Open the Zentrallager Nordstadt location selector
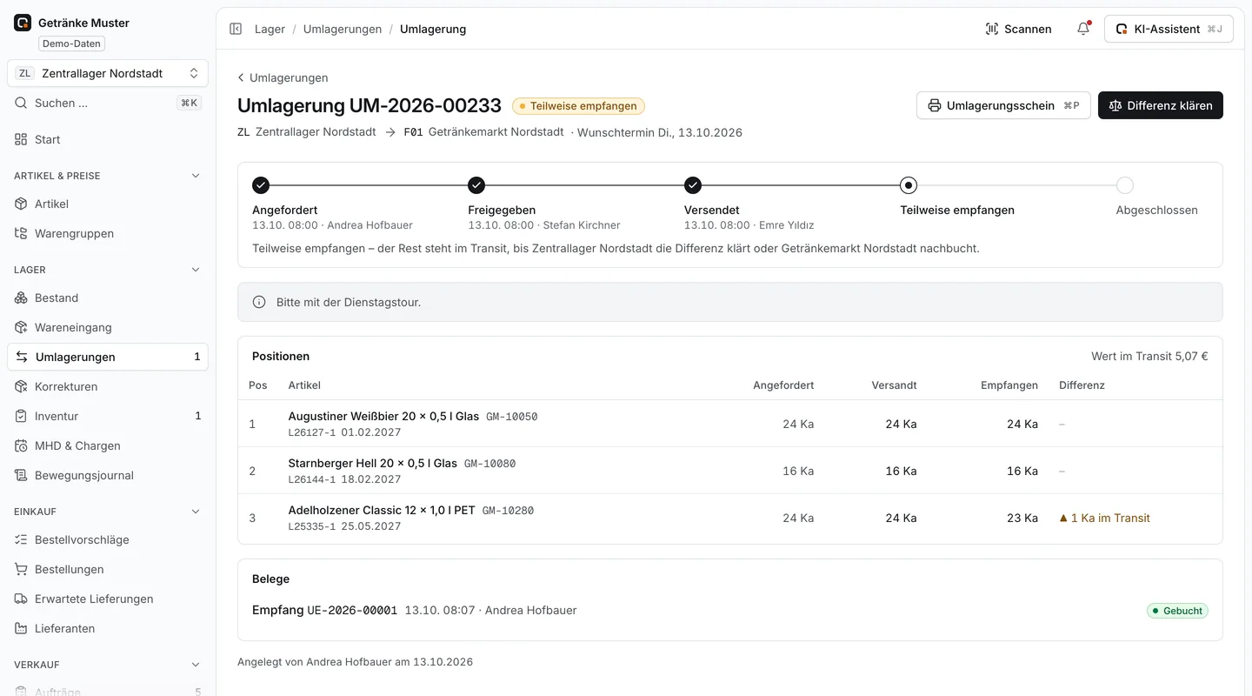This screenshot has width=1252, height=696. 108,73
